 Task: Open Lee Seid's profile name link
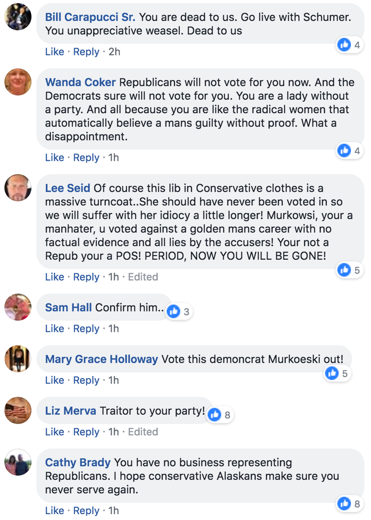click(67, 188)
